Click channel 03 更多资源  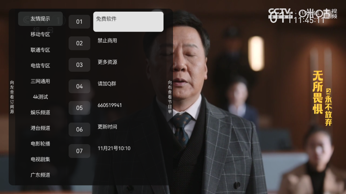[x=116, y=65]
